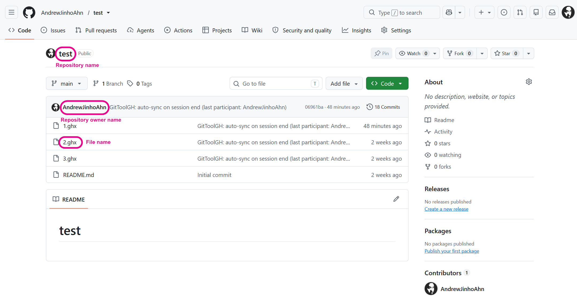Click the Type / to search box
Viewport: 577px width, 306px height.
(402, 12)
